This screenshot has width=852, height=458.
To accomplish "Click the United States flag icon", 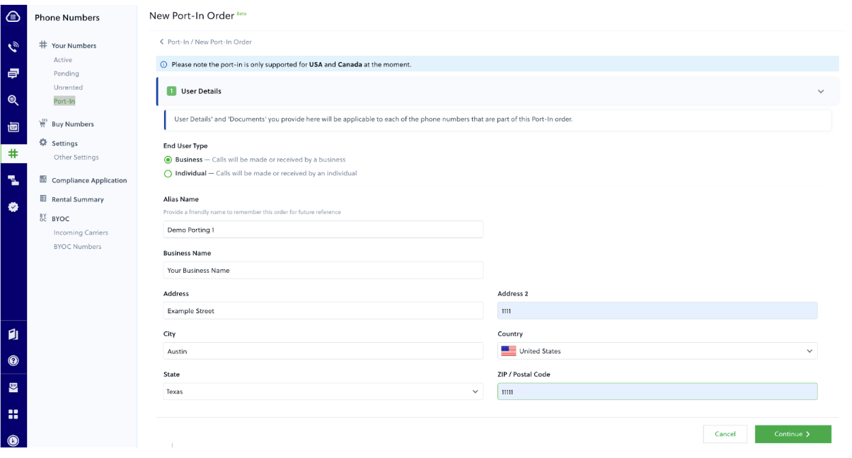I will click(x=508, y=351).
